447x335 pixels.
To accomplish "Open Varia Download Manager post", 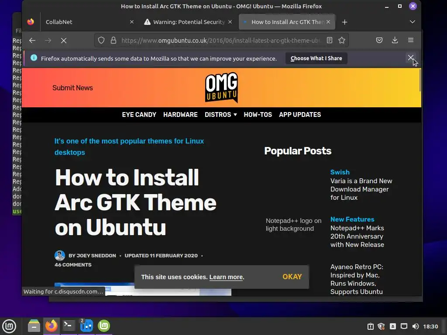I will pos(361,189).
